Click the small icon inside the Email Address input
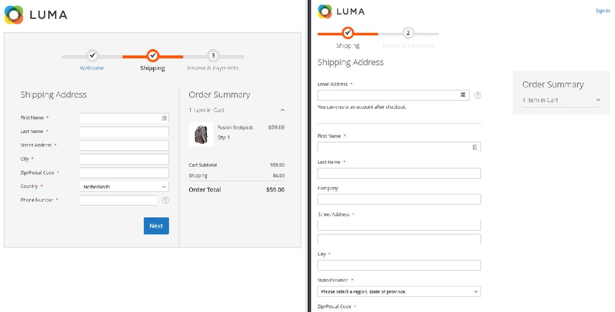The height and width of the screenshot is (312, 615). [x=463, y=95]
